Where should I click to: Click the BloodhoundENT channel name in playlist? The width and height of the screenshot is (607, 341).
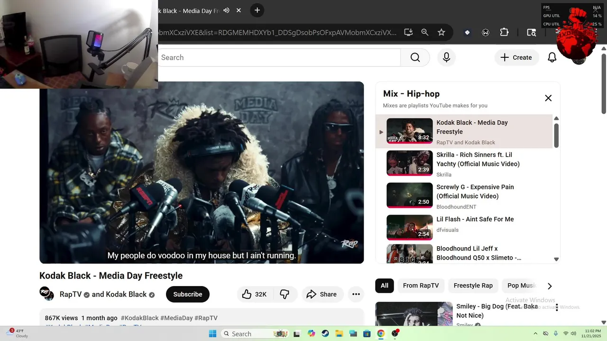pos(456,207)
